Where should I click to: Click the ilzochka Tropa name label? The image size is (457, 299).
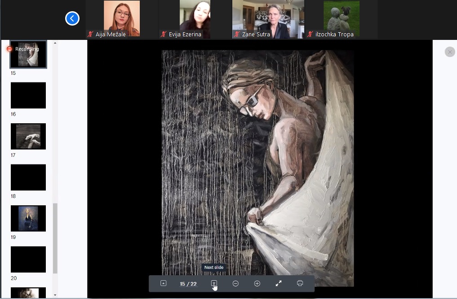tap(334, 35)
